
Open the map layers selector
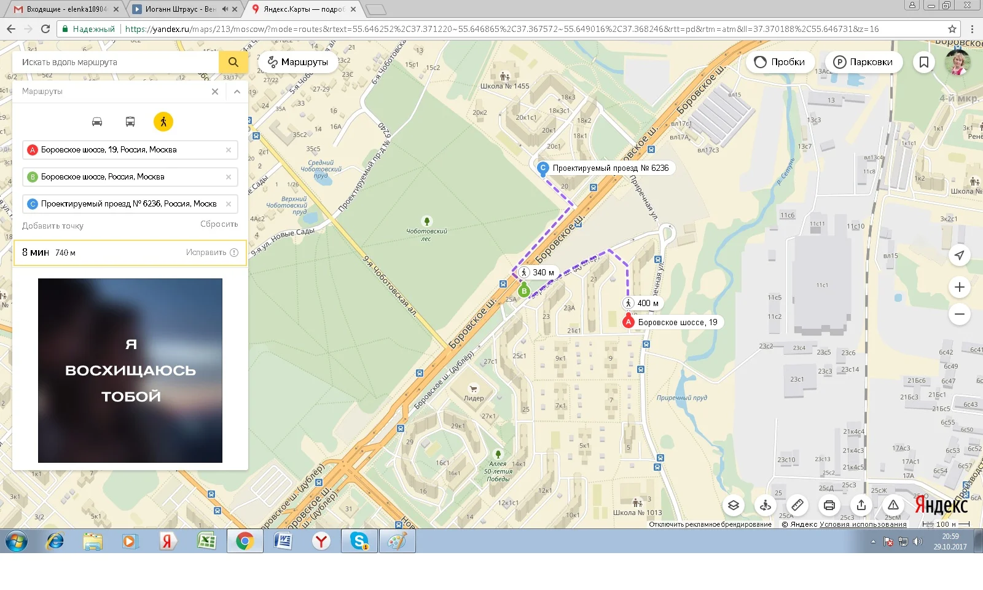(x=734, y=505)
